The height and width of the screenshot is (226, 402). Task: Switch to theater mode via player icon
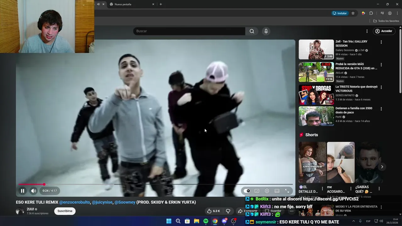click(x=277, y=191)
